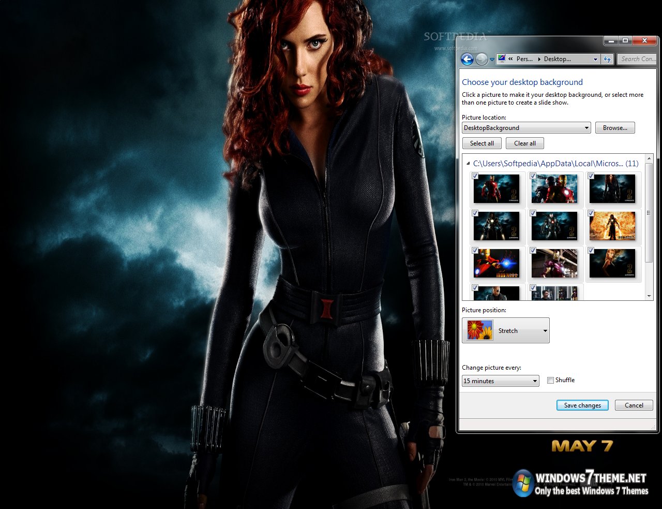The width and height of the screenshot is (662, 509).
Task: Expand the breadcrumb arrow before Desktop…
Action: (539, 59)
